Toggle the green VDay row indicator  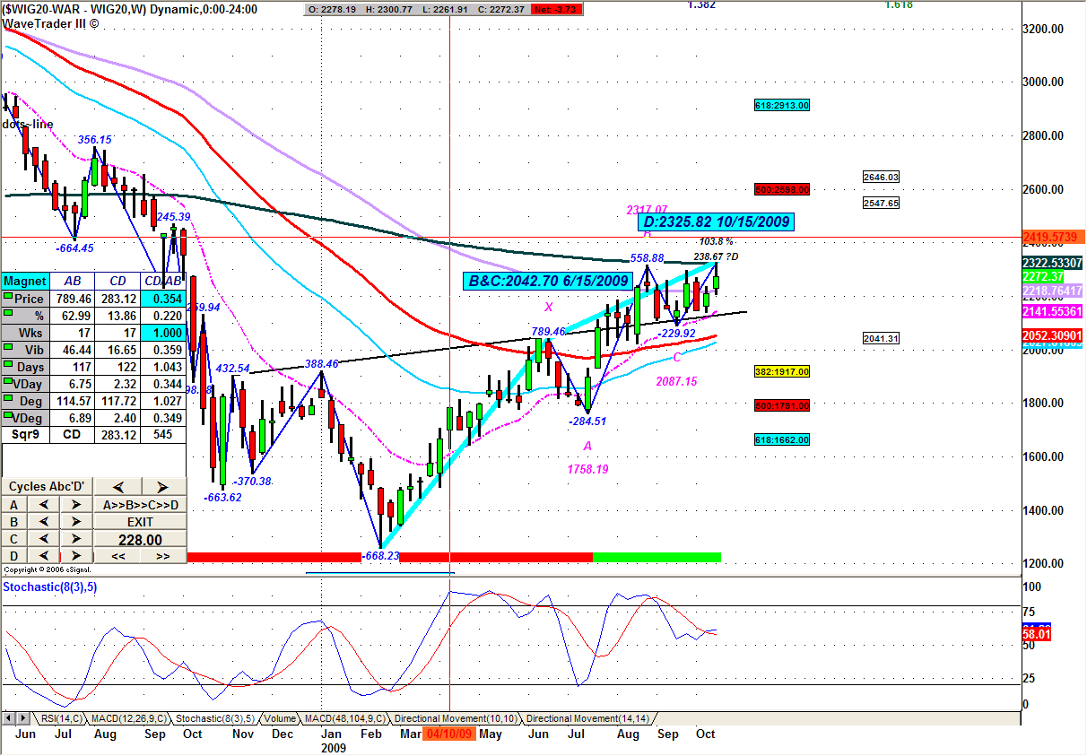point(8,380)
